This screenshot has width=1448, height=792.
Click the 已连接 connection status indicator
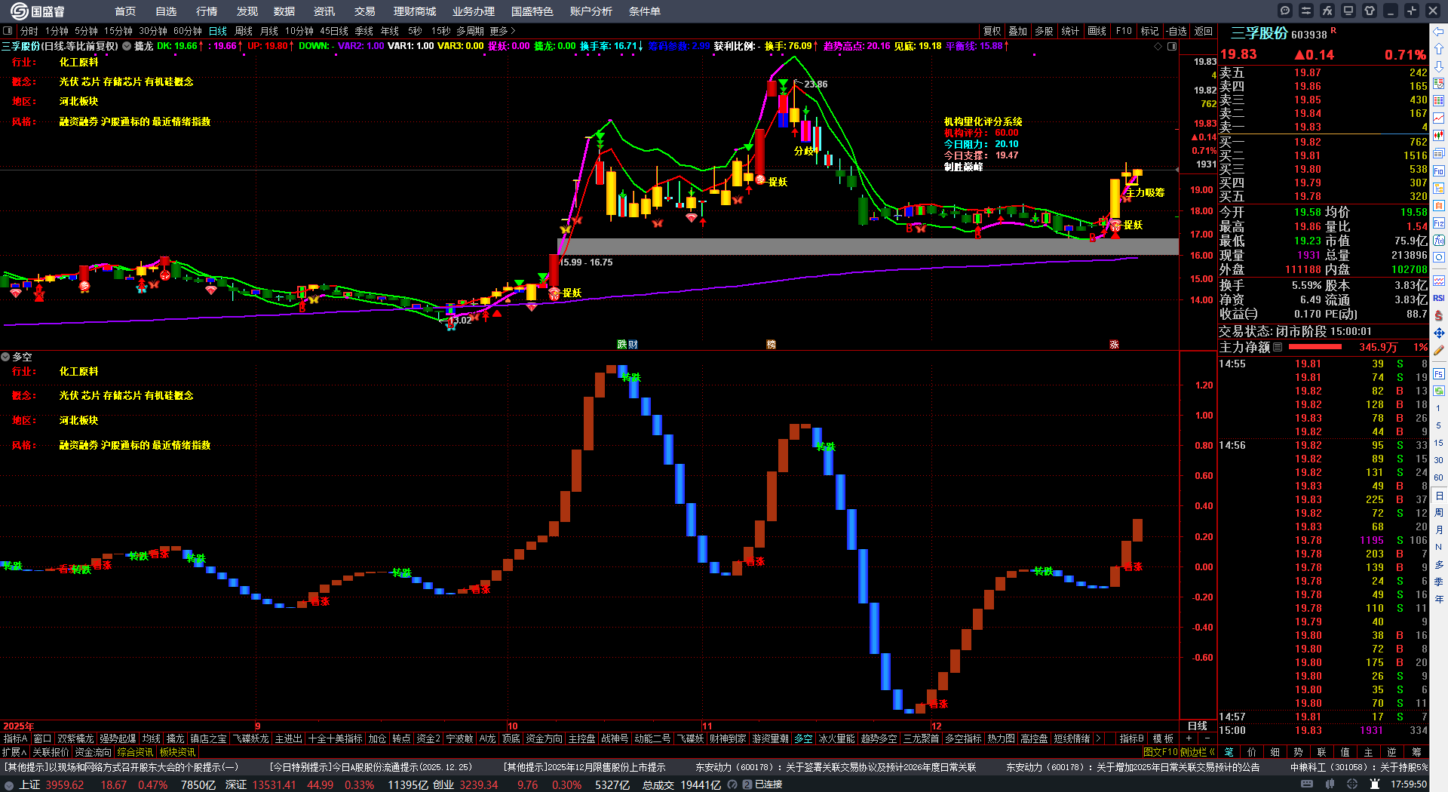point(768,784)
